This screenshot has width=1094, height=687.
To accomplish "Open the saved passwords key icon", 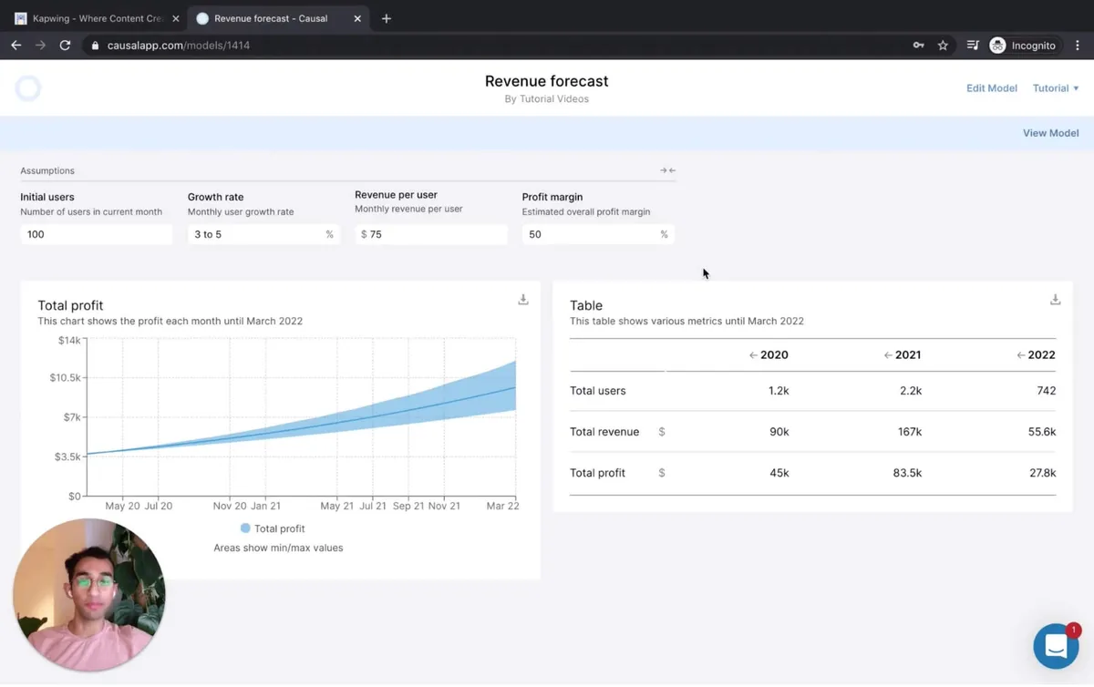I will (918, 46).
